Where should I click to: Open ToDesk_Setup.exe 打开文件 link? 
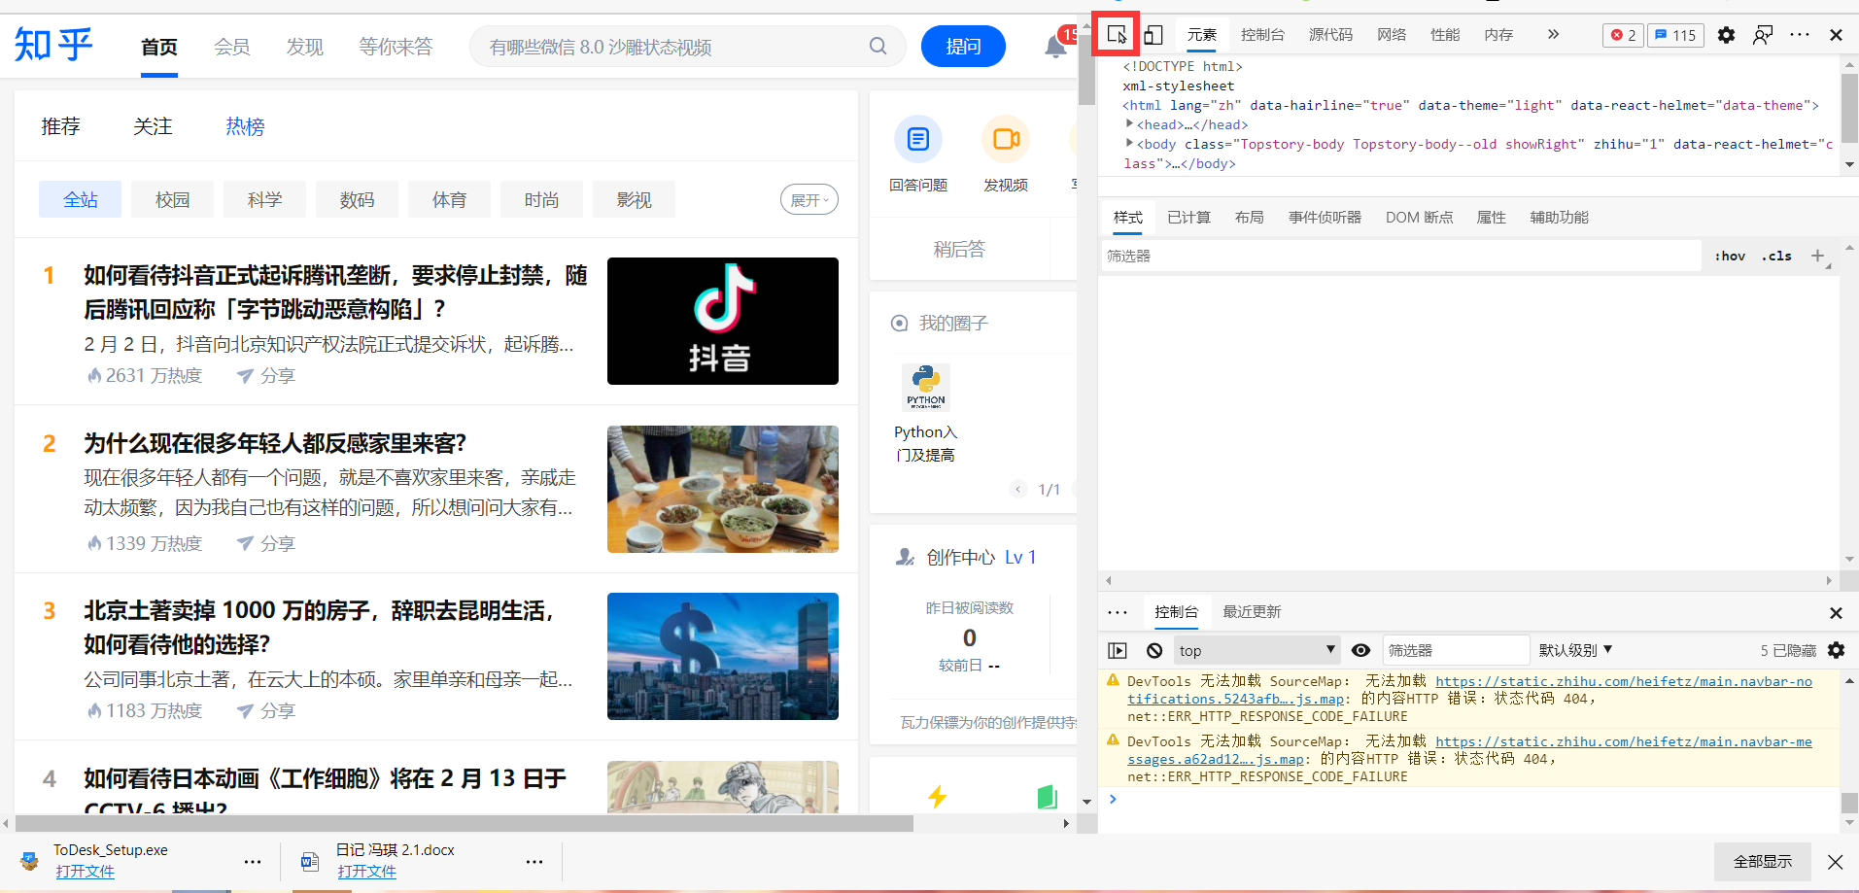85,872
